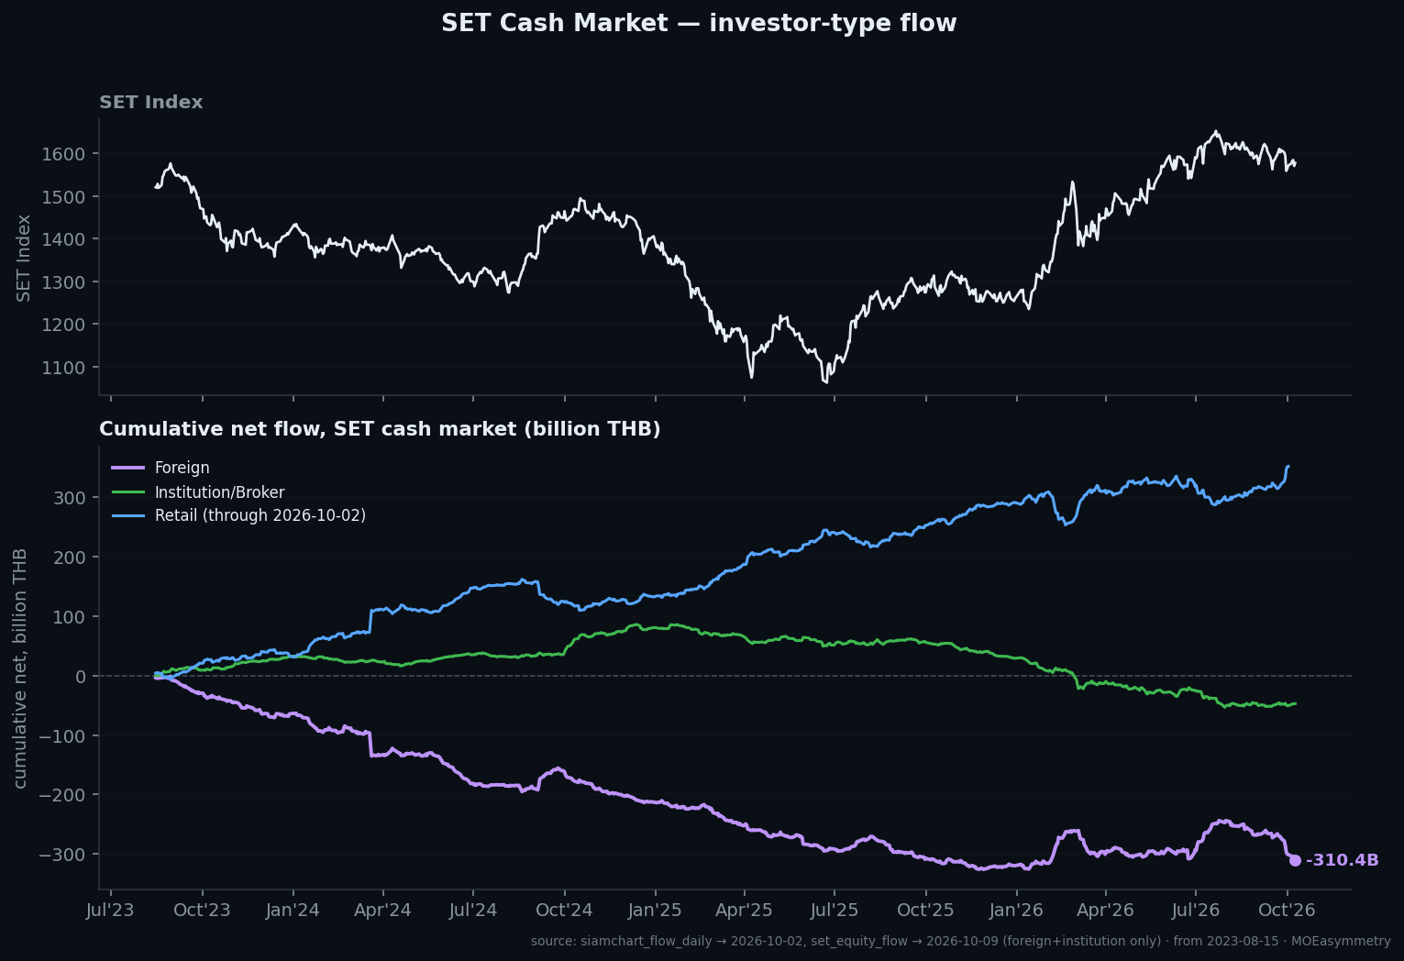
Task: Click the 200 tick label on the flow axis
Action: point(70,558)
